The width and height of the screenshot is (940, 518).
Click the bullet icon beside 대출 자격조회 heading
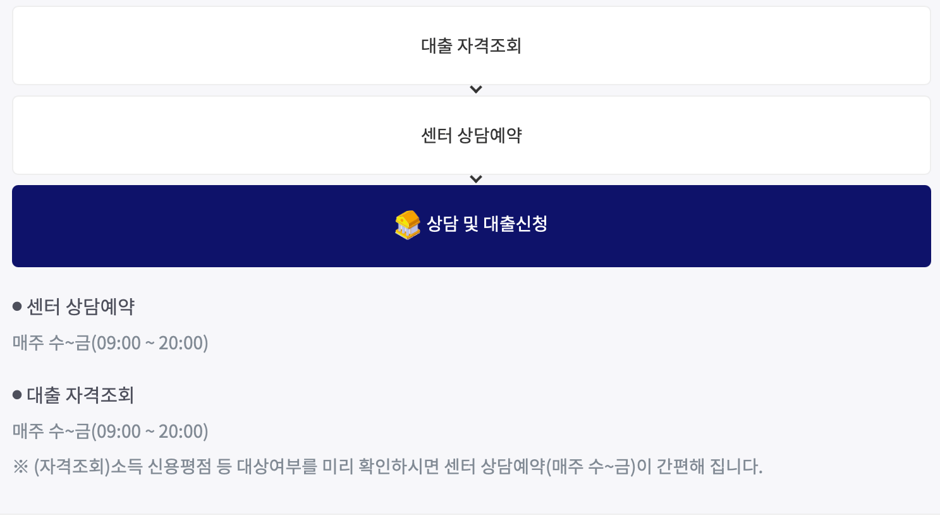point(16,394)
